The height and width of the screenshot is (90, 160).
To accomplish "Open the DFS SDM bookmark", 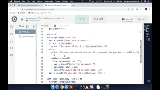I will [x=22, y=13].
